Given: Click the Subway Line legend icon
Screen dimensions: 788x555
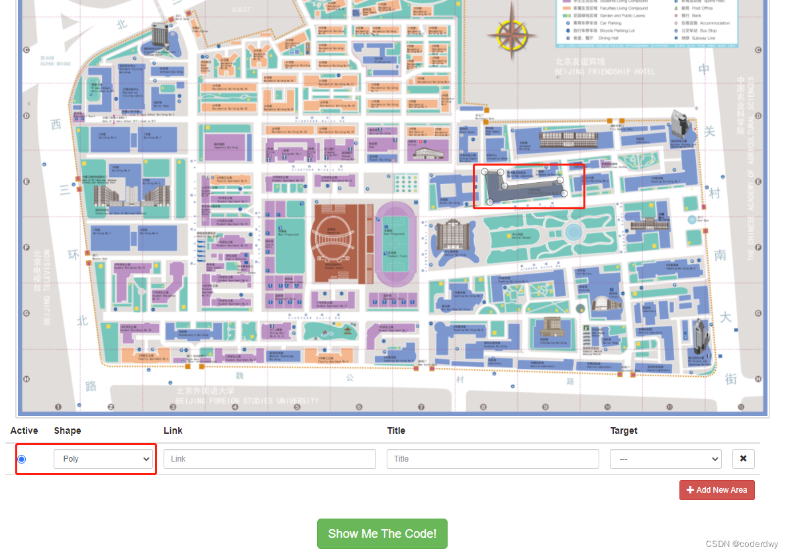Looking at the screenshot, I should (676, 38).
